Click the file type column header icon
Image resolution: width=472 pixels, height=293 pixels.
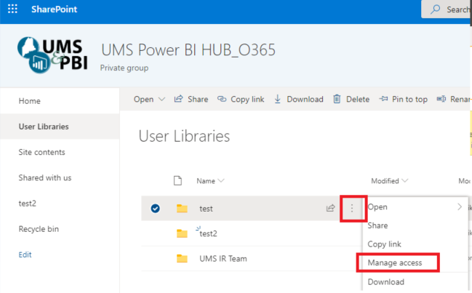coord(177,181)
